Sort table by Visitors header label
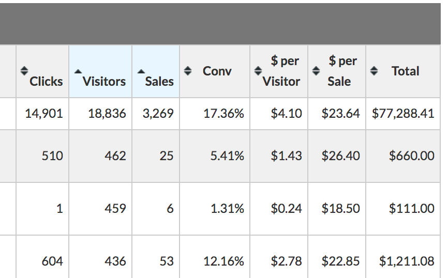448x278 pixels. 104,81
